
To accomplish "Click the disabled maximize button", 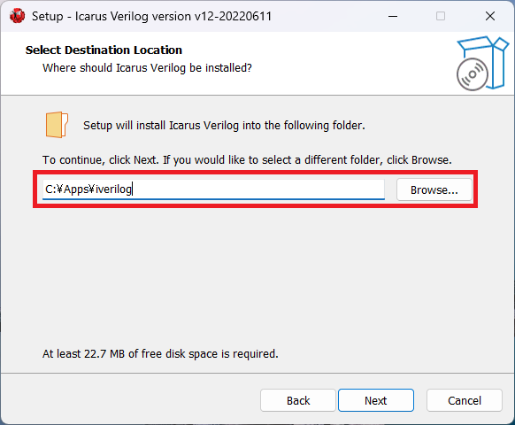I will pos(441,16).
